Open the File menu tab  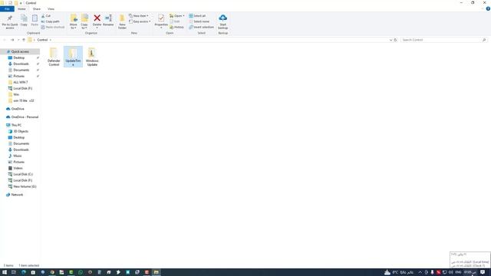tap(7, 8)
